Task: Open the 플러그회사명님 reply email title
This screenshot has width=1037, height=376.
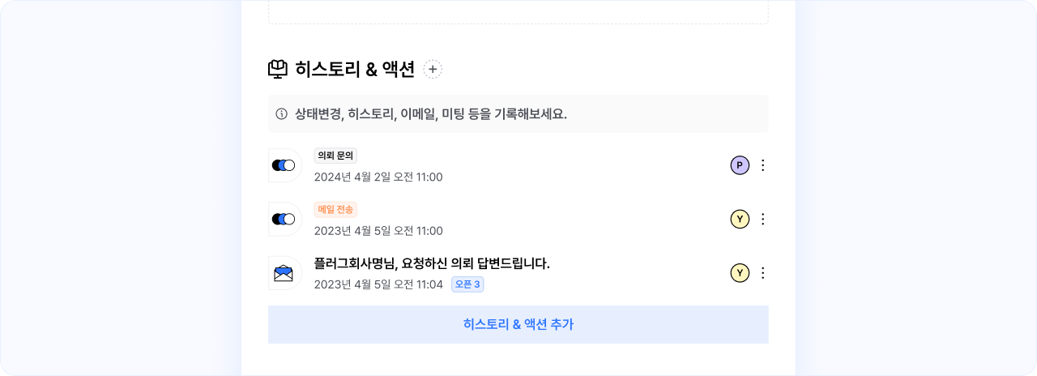Action: click(x=432, y=263)
